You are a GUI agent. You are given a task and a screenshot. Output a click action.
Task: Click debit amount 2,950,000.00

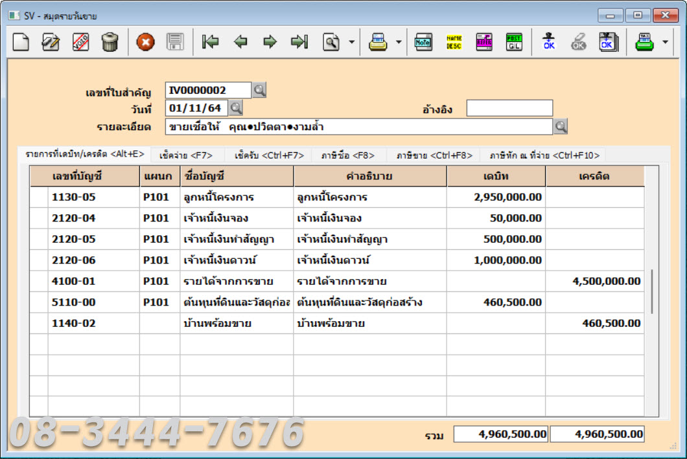496,197
